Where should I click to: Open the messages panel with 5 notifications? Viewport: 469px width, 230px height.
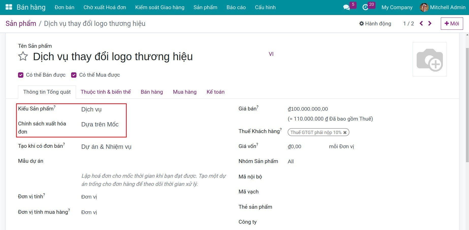point(346,7)
